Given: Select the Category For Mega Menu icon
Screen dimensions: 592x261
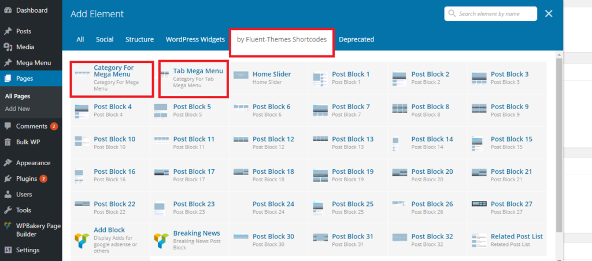Looking at the screenshot, I should coord(82,74).
